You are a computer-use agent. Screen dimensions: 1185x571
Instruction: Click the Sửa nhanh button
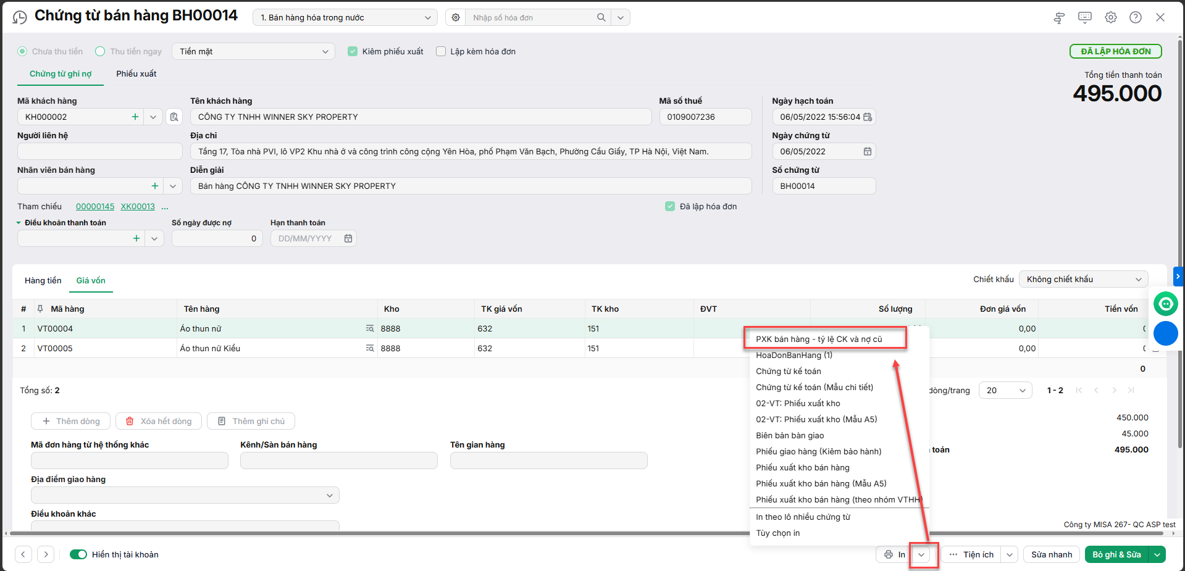click(1052, 554)
